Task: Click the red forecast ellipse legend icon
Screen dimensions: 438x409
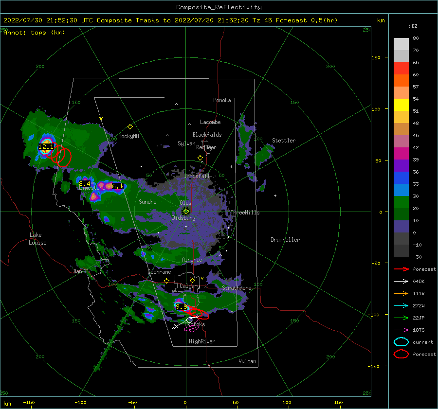Action: (401, 354)
